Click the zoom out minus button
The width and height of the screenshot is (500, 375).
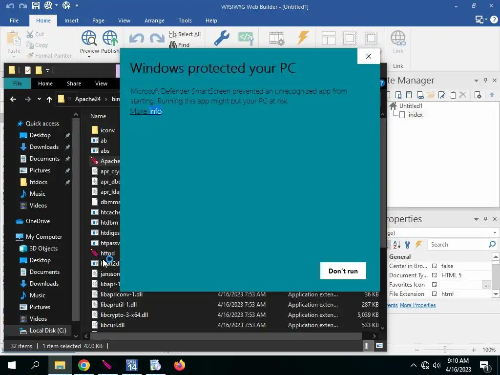[417, 350]
